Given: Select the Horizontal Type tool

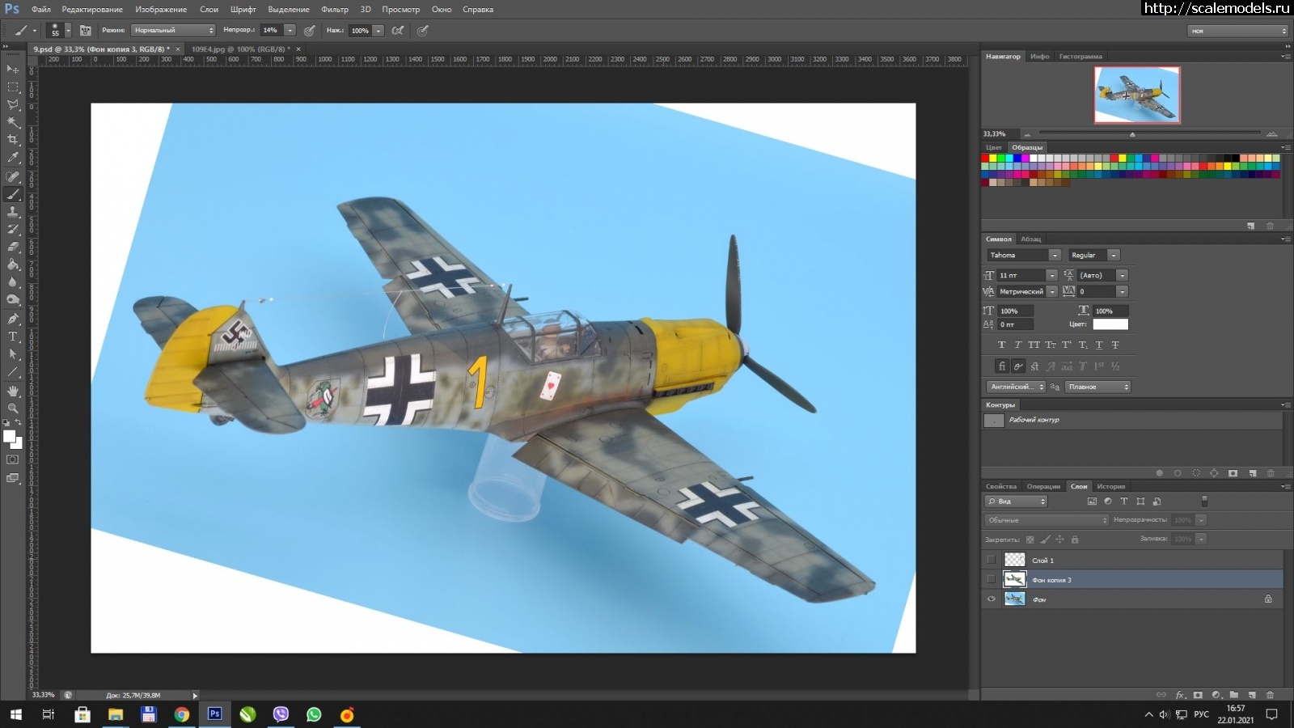Looking at the screenshot, I should click(13, 336).
